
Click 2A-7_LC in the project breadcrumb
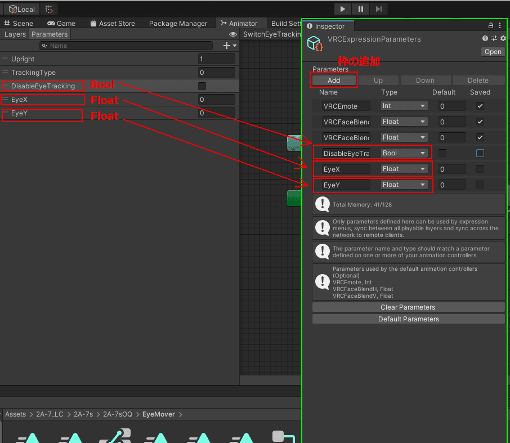pos(50,414)
